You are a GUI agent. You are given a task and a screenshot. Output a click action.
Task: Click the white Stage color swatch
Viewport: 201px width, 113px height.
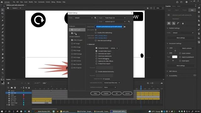point(175,57)
